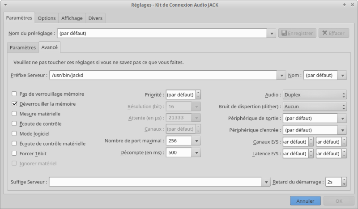Open Nombre de port maximal dropdown

click(196, 141)
